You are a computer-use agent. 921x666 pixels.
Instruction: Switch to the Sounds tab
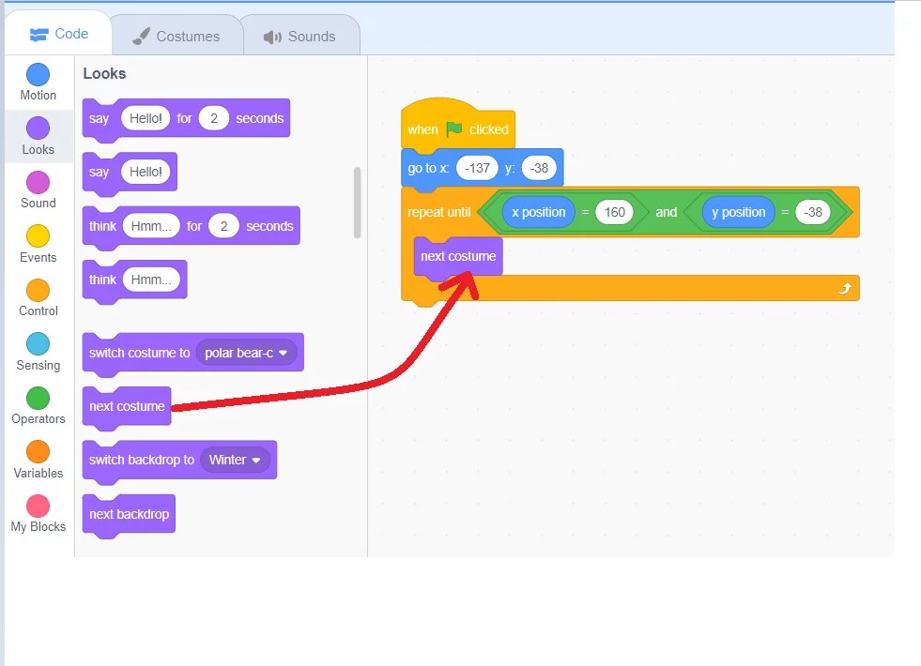coord(300,36)
